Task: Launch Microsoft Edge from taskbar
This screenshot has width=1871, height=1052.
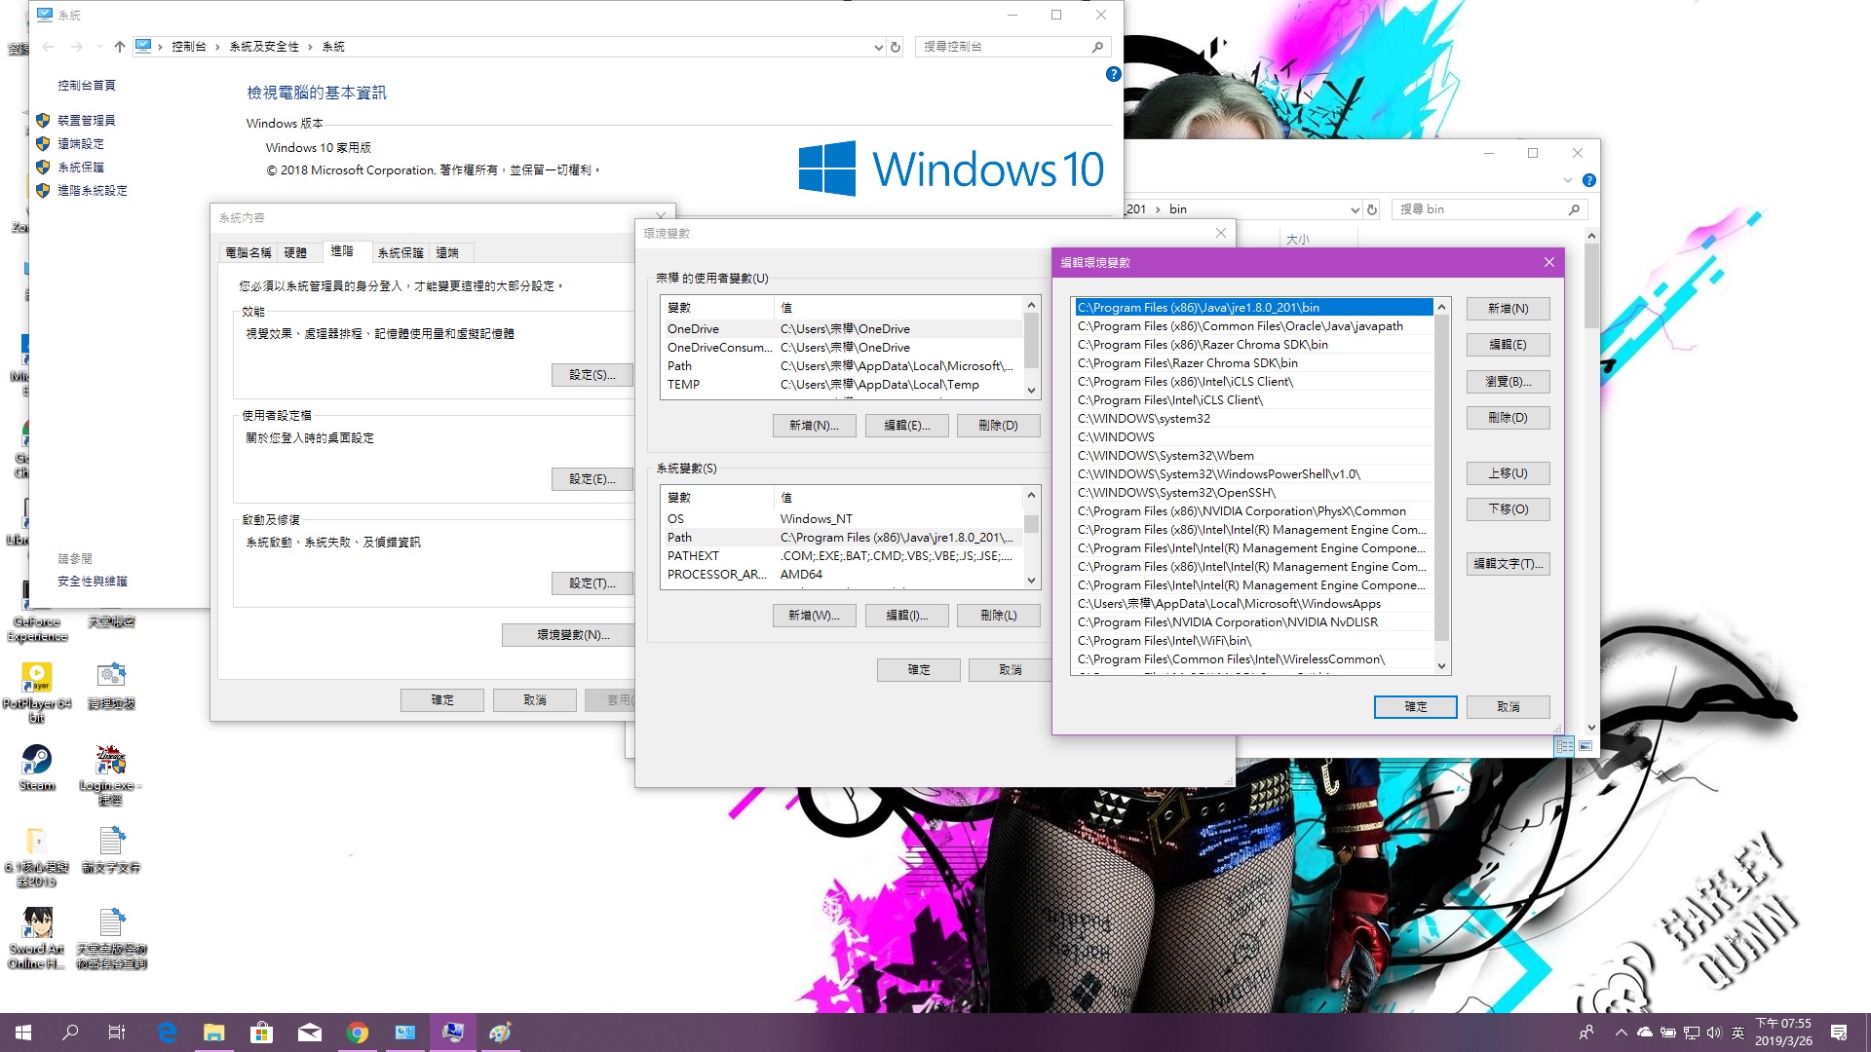Action: [x=167, y=1033]
